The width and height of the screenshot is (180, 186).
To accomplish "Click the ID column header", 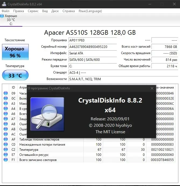I will [13, 87].
